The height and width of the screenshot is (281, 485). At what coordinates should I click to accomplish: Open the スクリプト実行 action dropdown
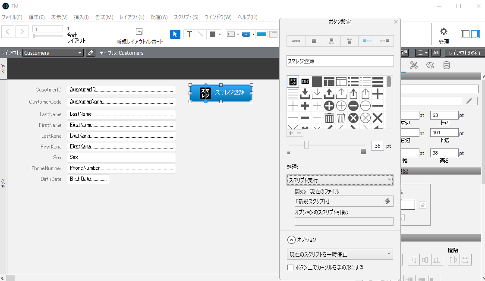click(340, 180)
